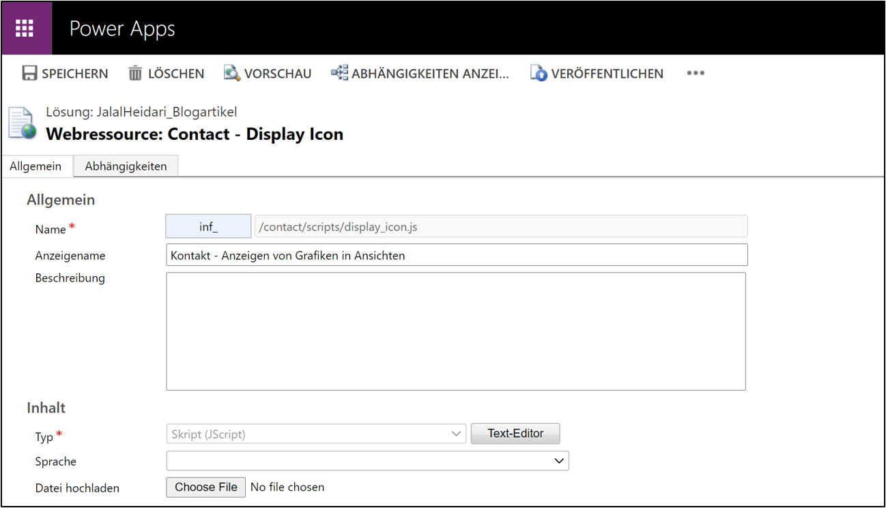Click into the Anzeigename text field

pyautogui.click(x=457, y=255)
